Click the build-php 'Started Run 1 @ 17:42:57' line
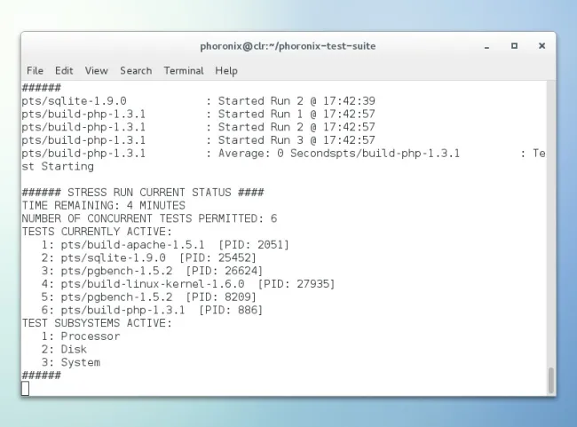577x427 pixels. (198, 115)
